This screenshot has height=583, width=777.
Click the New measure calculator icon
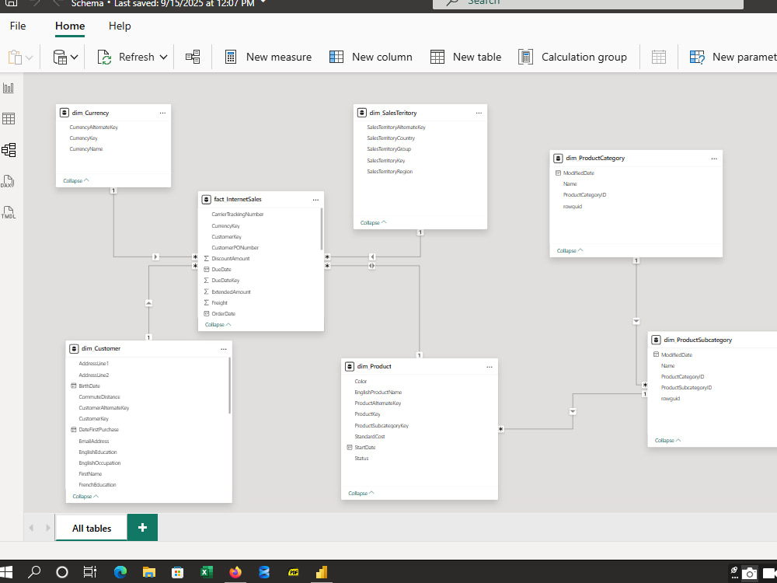coord(231,57)
